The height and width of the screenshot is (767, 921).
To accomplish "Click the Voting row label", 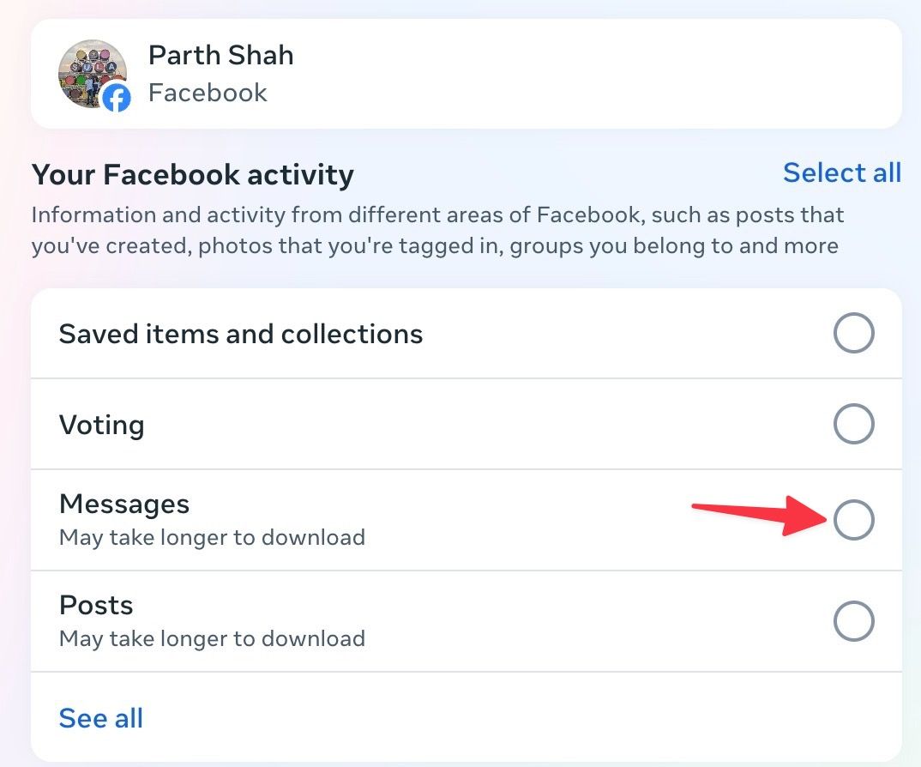I will tap(101, 424).
